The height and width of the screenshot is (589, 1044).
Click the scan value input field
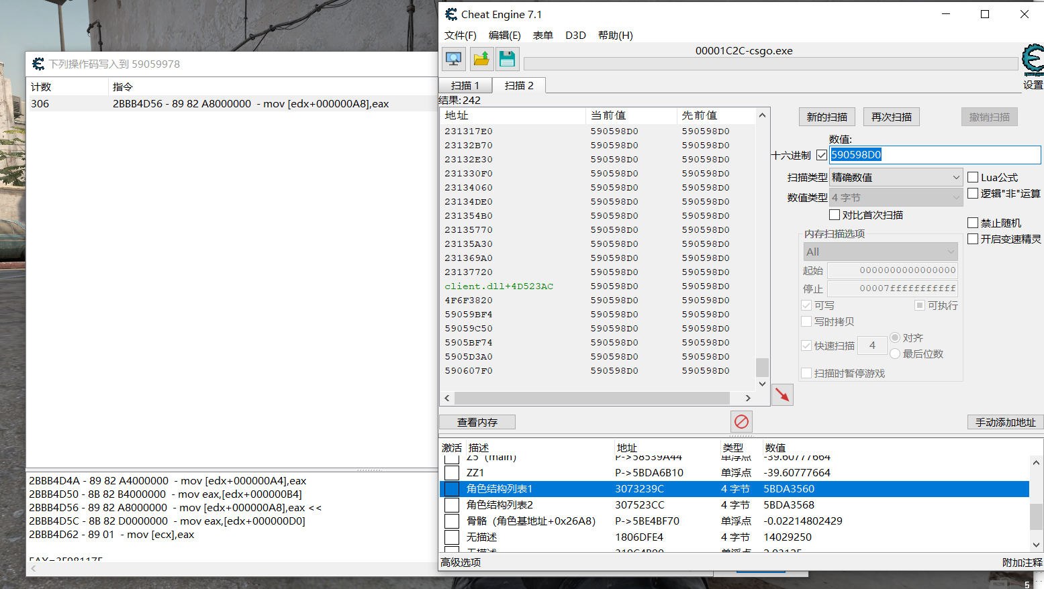tap(935, 154)
